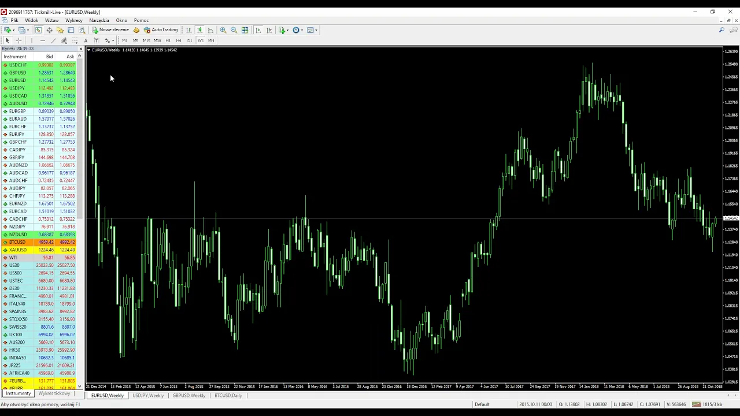Select the Text label tool
Image resolution: width=740 pixels, height=416 pixels.
(97, 40)
